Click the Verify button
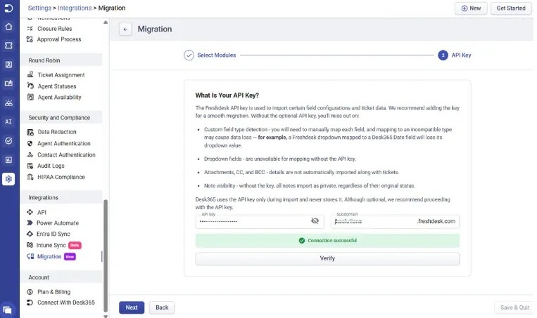537x318 pixels. 327,258
